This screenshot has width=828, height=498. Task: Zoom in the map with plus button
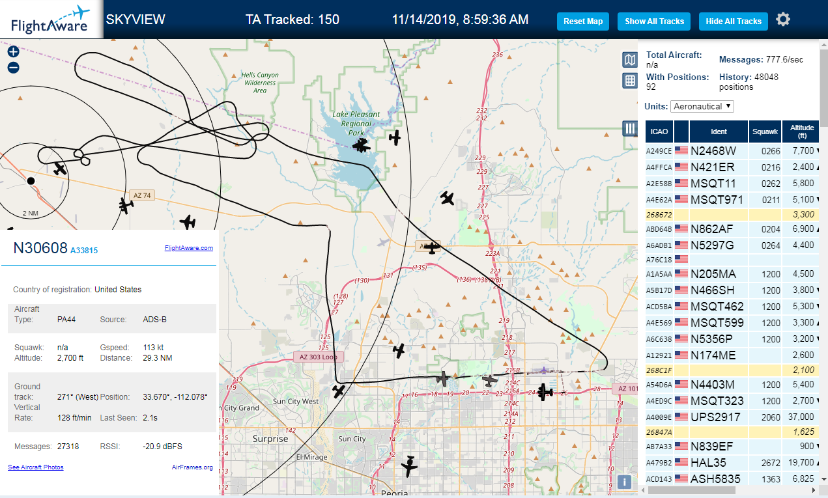point(13,52)
